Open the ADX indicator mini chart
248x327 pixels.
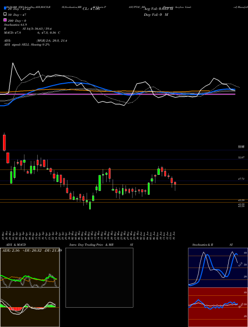click(x=30, y=268)
